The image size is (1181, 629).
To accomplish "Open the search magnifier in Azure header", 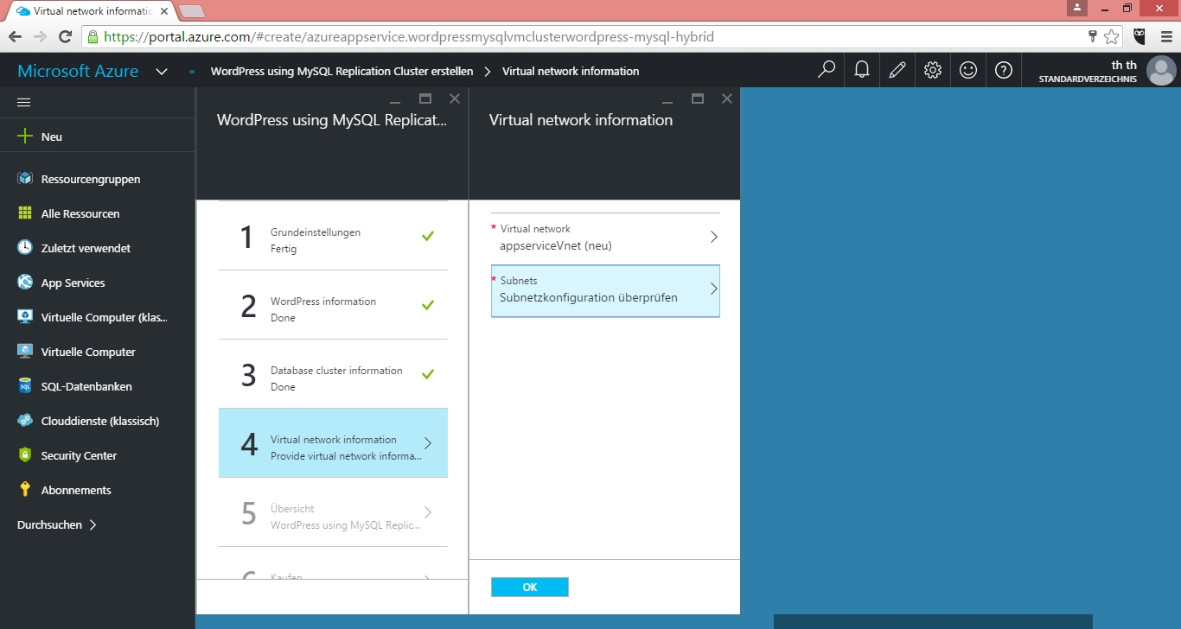I will (827, 70).
